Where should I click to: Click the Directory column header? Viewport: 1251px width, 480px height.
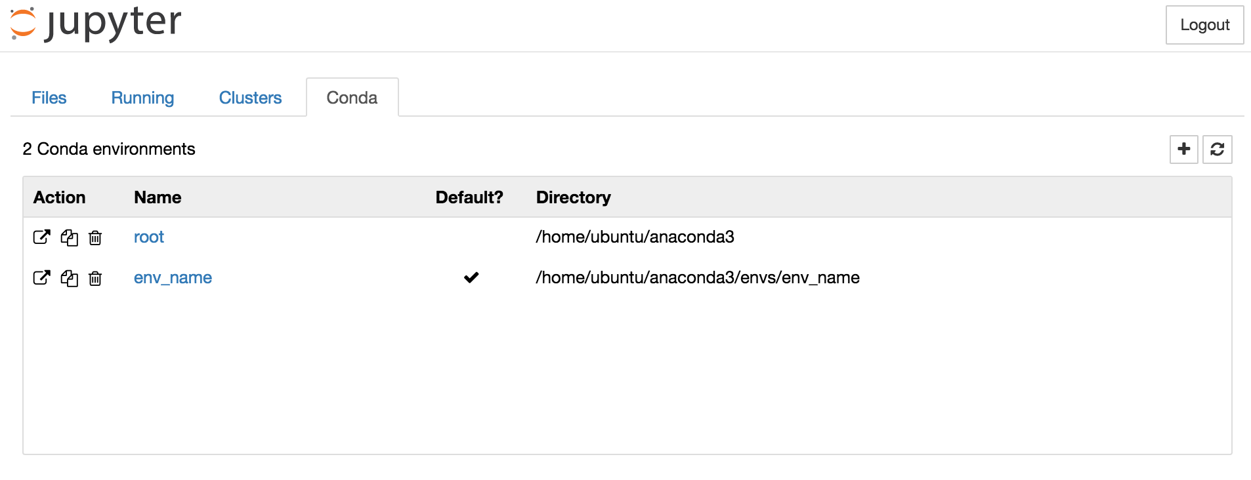point(574,197)
